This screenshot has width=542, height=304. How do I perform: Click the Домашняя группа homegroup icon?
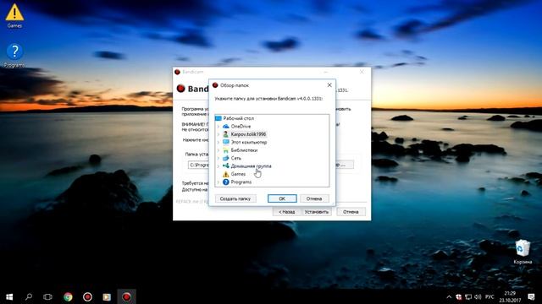(226, 166)
